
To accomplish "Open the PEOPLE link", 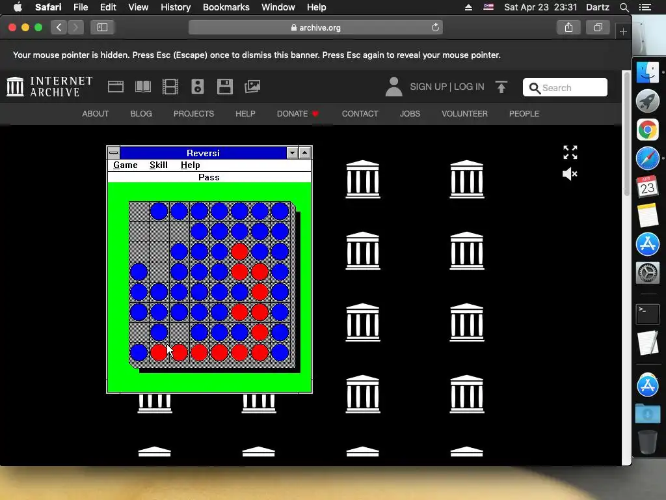I will click(524, 114).
